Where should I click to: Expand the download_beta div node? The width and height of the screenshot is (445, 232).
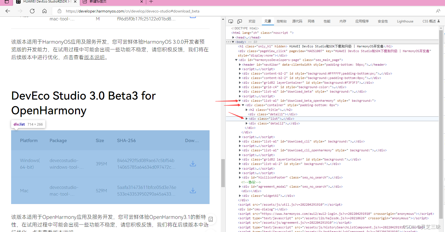[x=240, y=91]
